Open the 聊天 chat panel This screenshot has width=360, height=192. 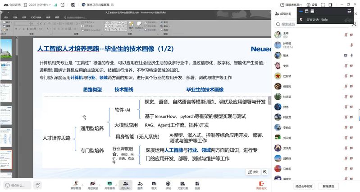[154, 184]
